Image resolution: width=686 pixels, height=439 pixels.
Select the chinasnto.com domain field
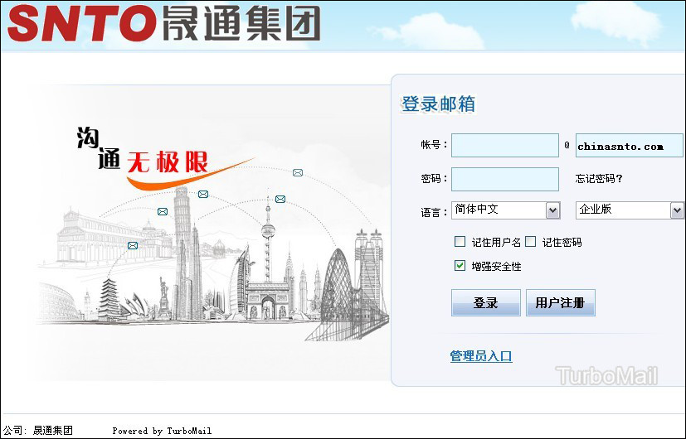pyautogui.click(x=629, y=146)
